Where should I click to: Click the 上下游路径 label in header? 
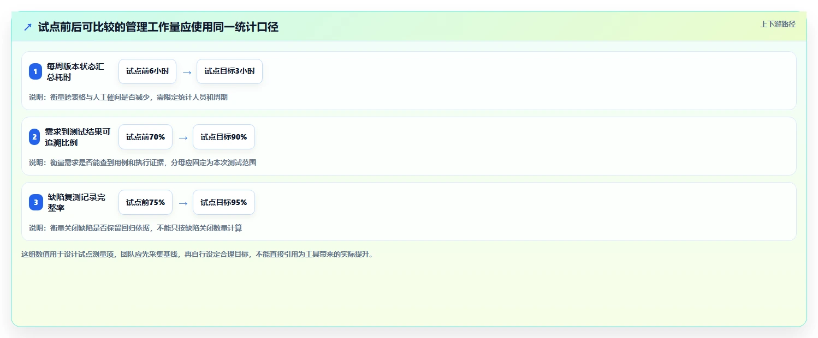[x=778, y=24]
